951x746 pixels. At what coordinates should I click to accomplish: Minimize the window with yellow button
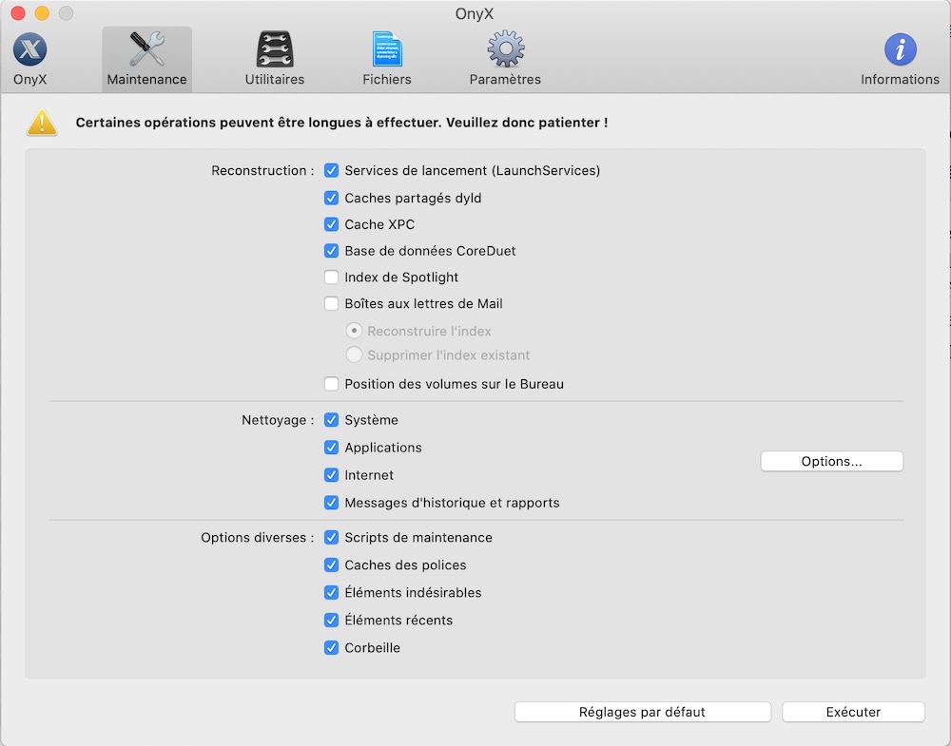tap(42, 12)
